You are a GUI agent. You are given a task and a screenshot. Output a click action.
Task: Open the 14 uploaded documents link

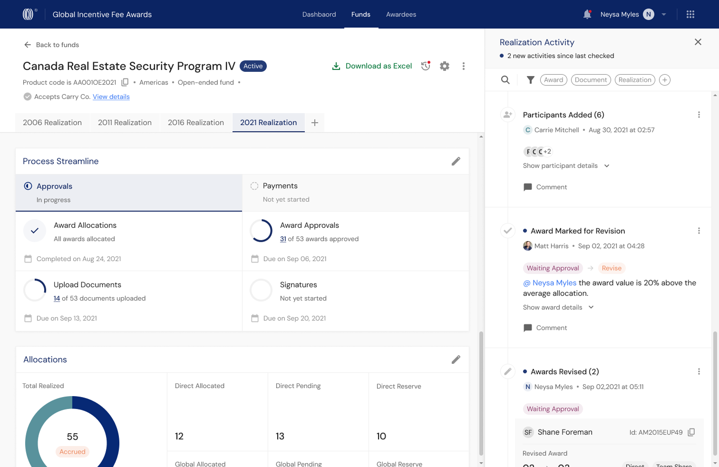[57, 298]
